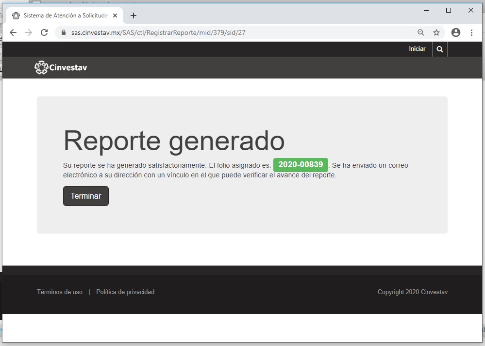The height and width of the screenshot is (346, 485).
Task: Click the green folio badge 2020-00839
Action: [x=301, y=165]
